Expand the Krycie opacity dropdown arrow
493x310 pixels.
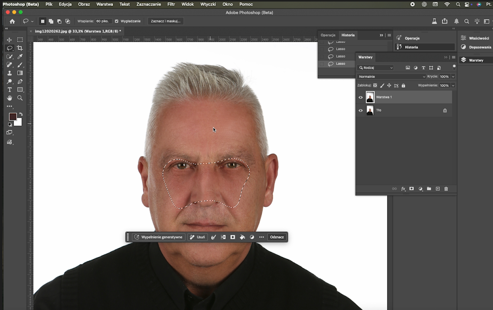[x=453, y=76]
